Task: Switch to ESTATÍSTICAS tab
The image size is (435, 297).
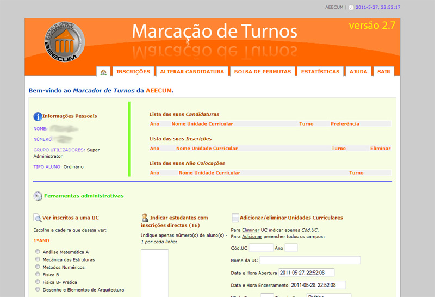Action: (320, 72)
